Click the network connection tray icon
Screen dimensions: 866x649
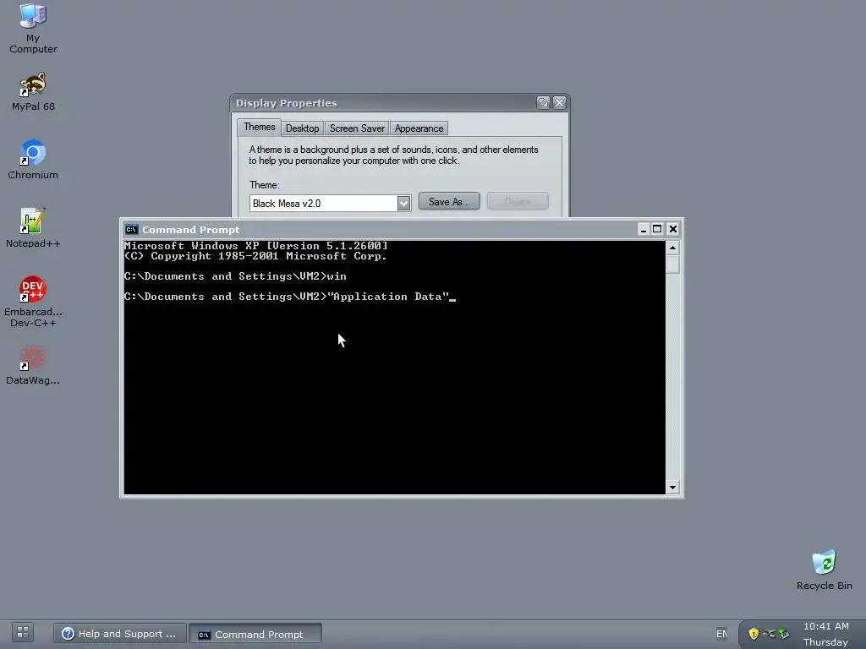(769, 634)
